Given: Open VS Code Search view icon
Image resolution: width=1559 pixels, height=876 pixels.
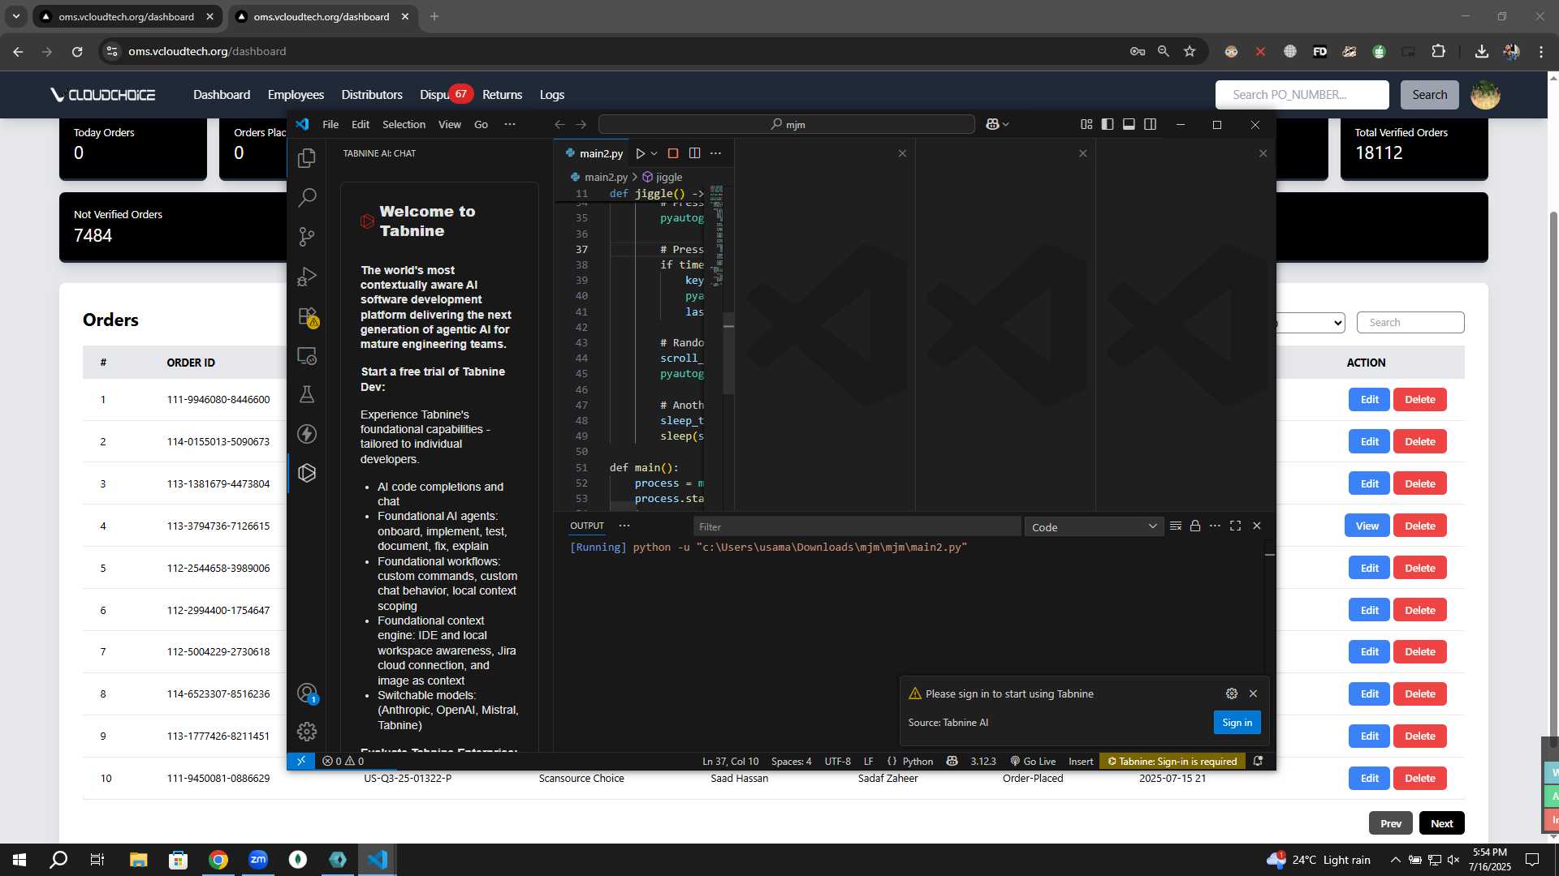Looking at the screenshot, I should [x=307, y=197].
